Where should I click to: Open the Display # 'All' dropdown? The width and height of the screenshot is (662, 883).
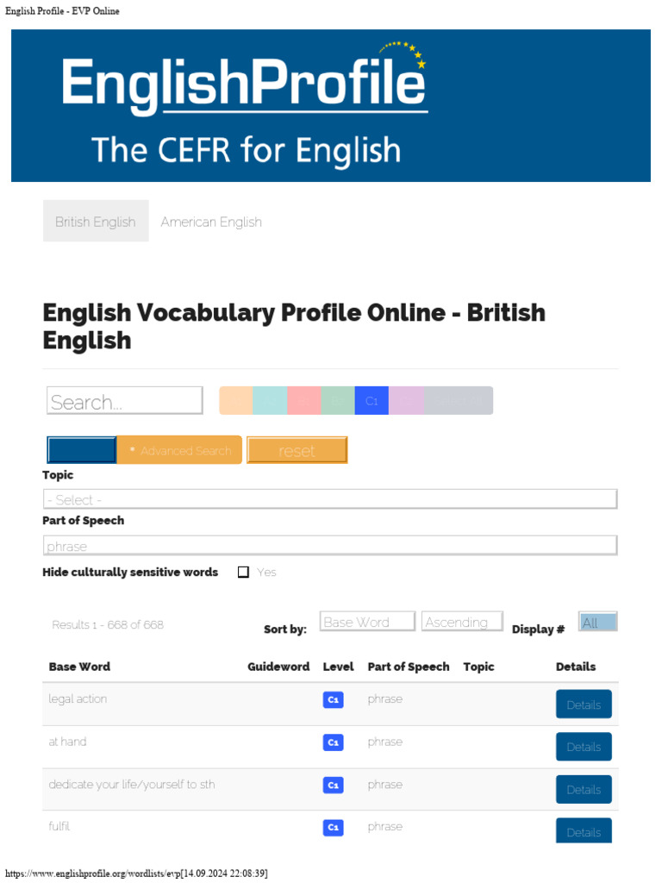click(x=598, y=623)
